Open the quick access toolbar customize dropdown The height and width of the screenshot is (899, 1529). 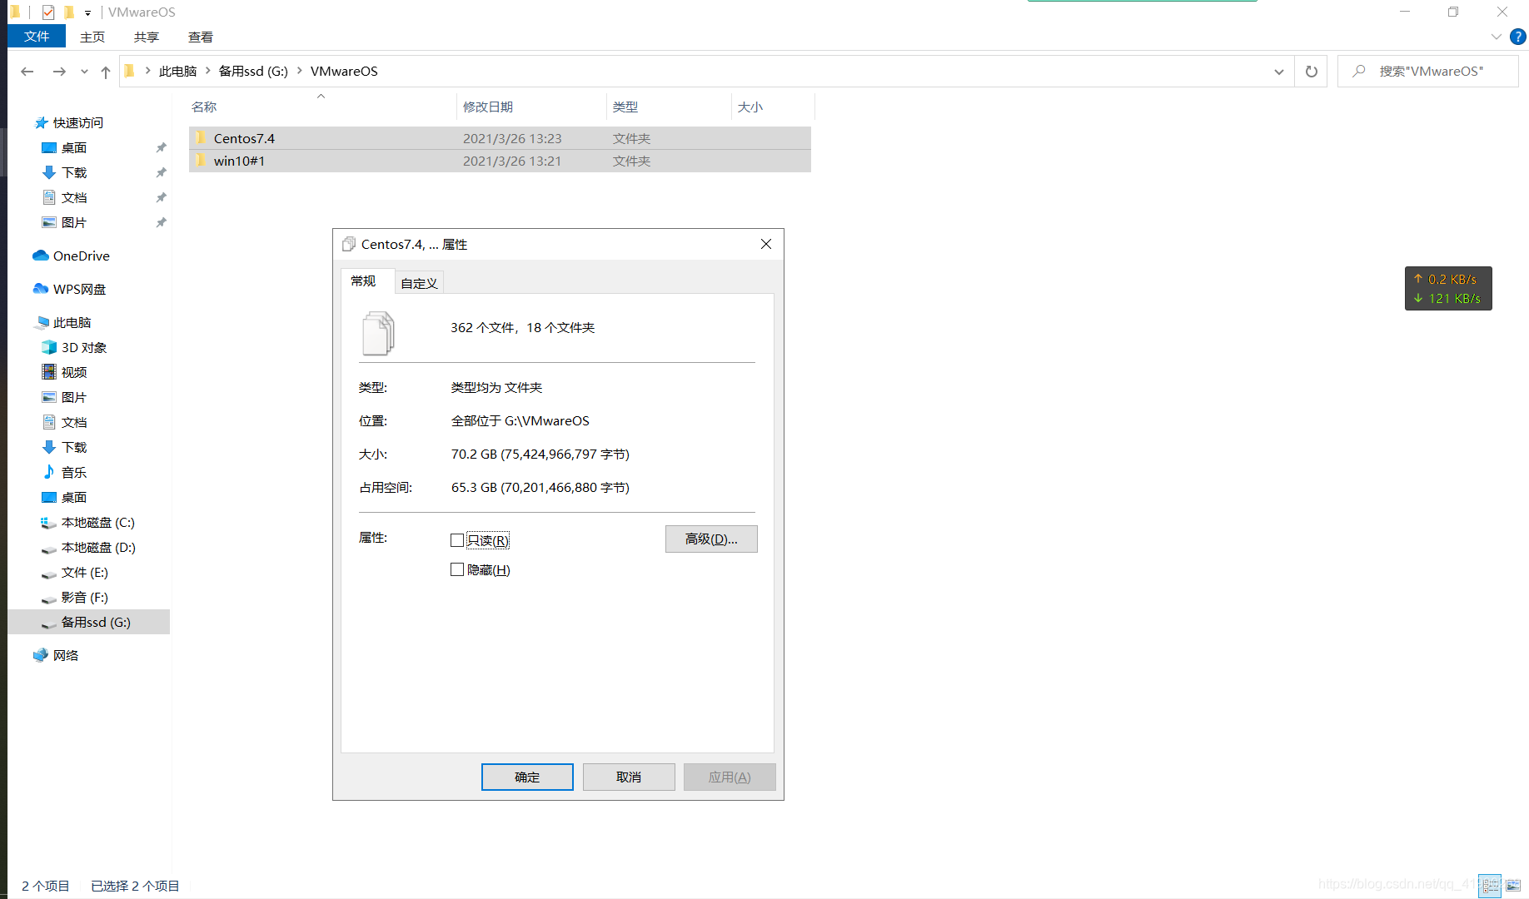(87, 12)
